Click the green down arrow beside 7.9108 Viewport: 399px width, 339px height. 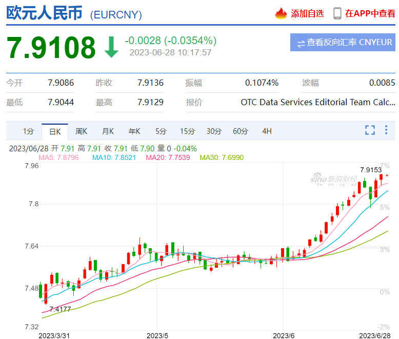[111, 47]
